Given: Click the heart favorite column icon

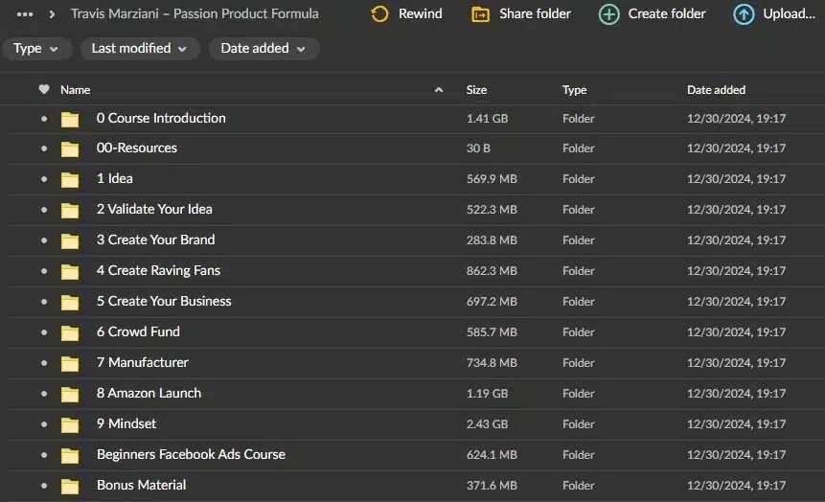Looking at the screenshot, I should point(44,89).
